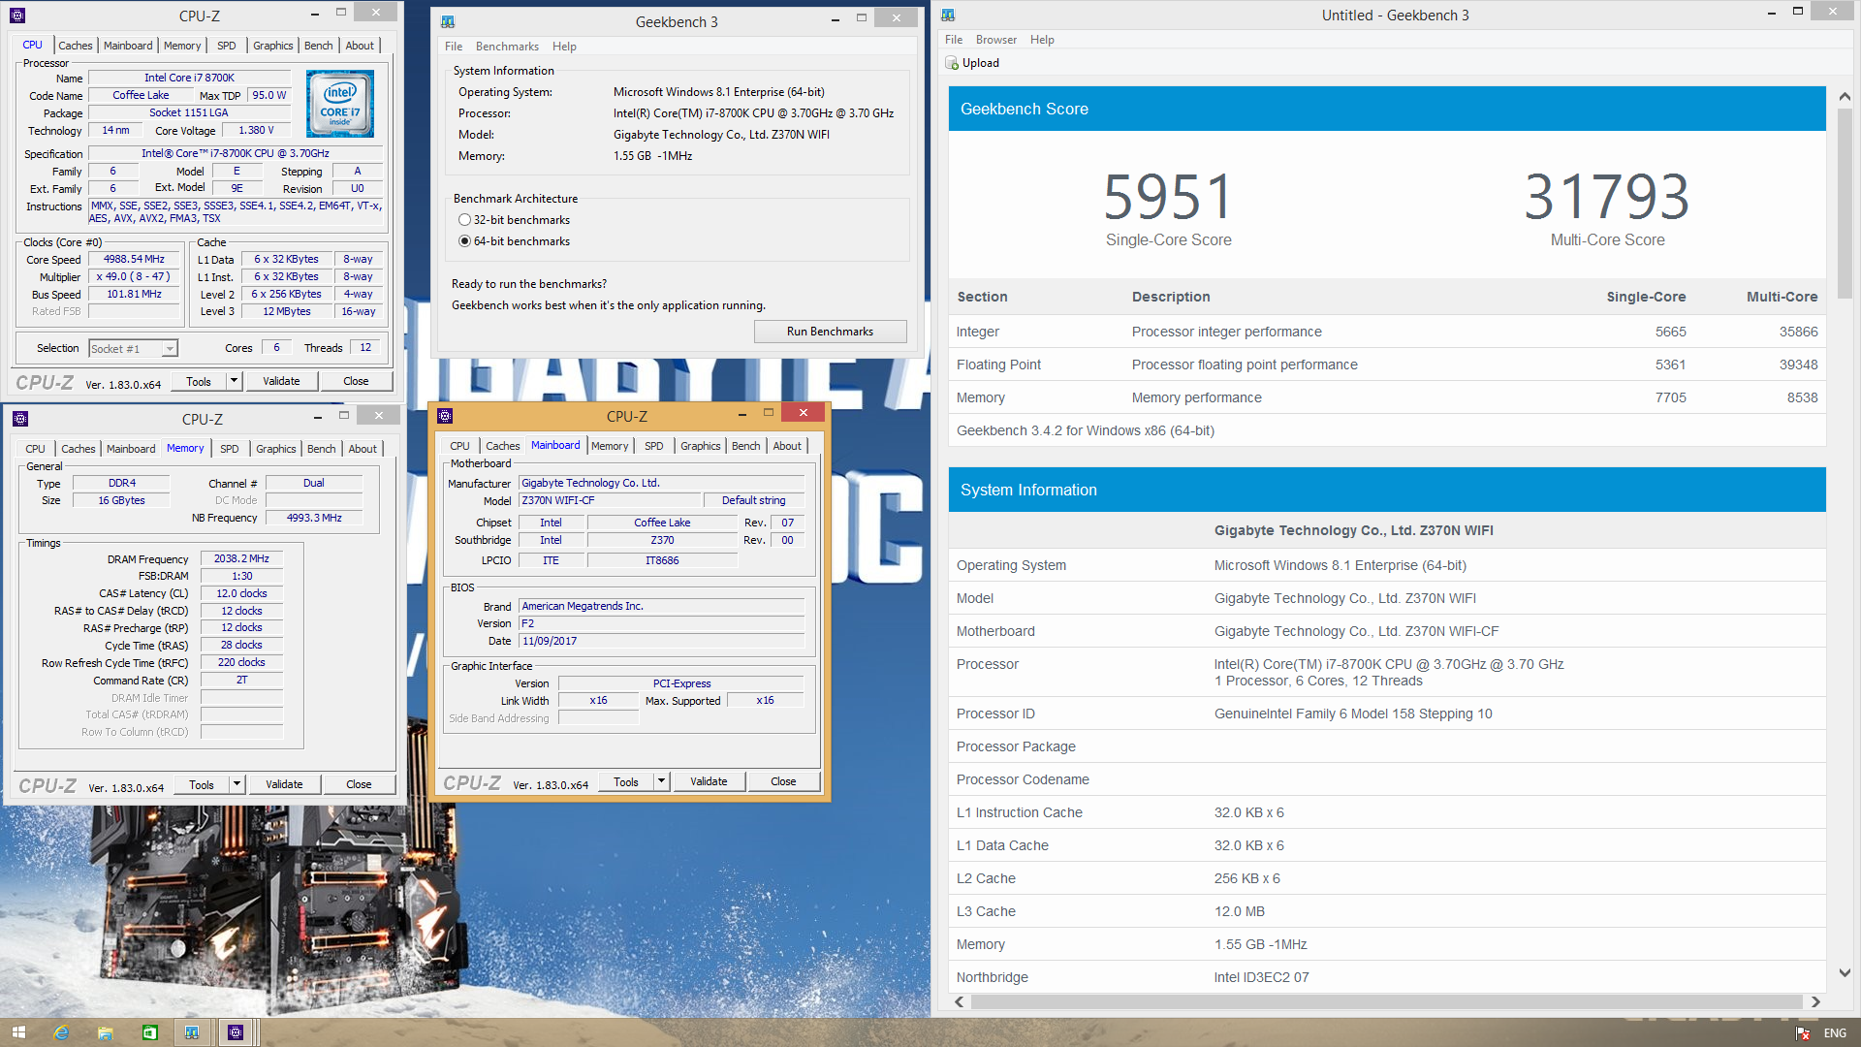The width and height of the screenshot is (1861, 1047).
Task: Click the Intel Core i7 logo in CPU-Z
Action: 340,104
